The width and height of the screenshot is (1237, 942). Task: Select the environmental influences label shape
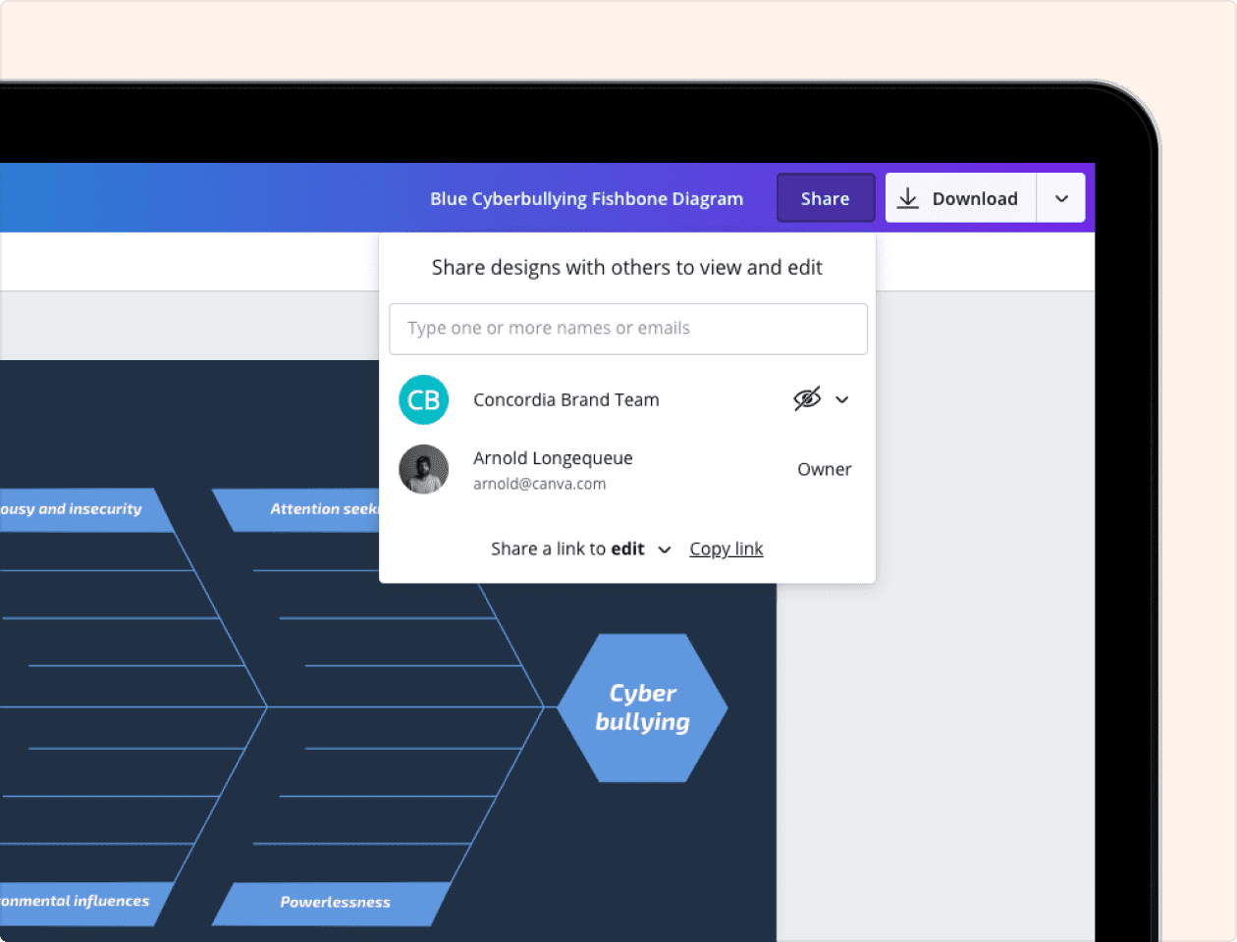pyautogui.click(x=81, y=903)
